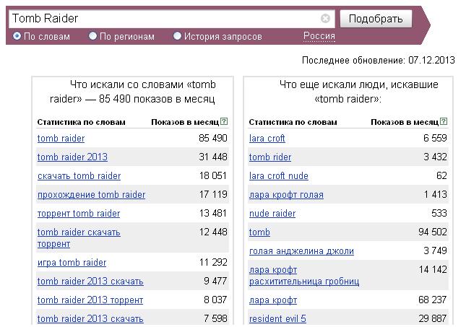This screenshot has height=327, width=466.
Task: Click the 6 559 impressions value
Action: click(x=435, y=138)
